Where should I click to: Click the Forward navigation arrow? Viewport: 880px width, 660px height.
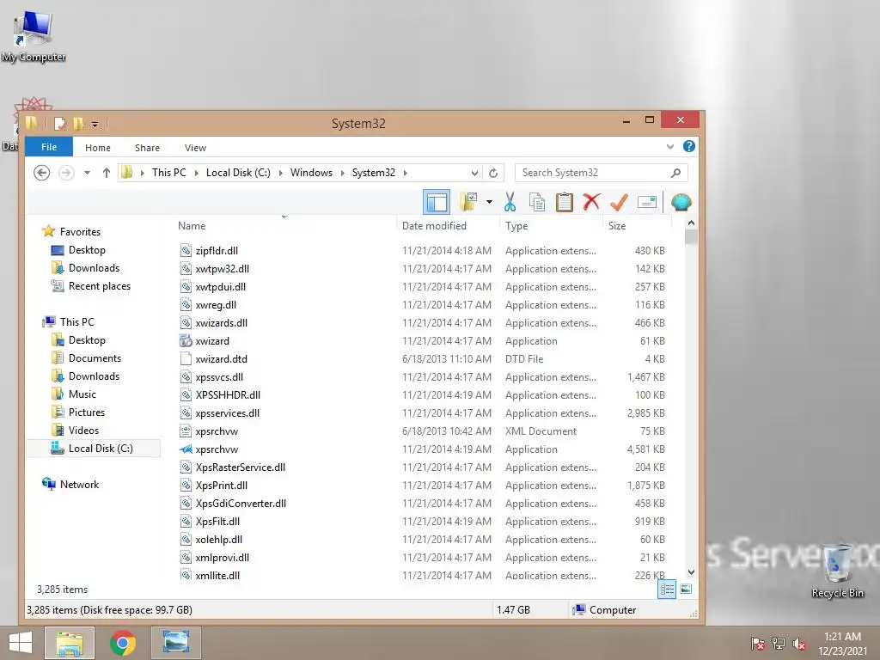coord(66,173)
